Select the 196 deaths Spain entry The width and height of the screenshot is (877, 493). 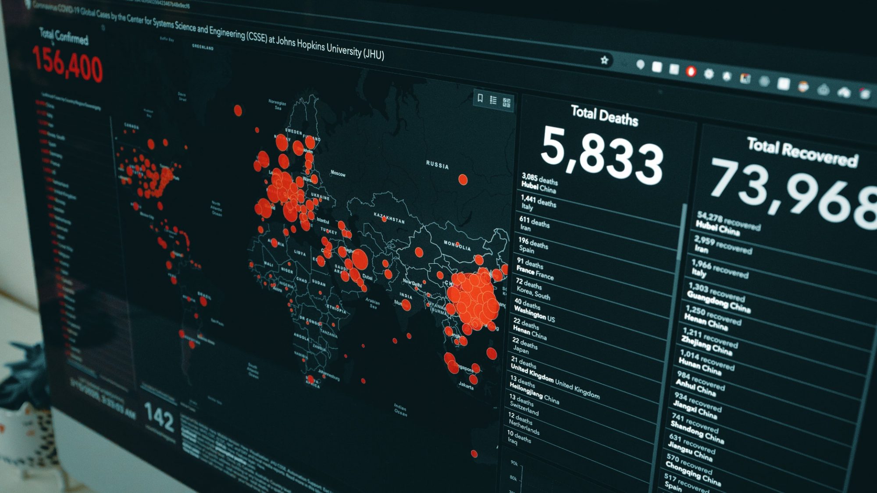[x=533, y=245]
